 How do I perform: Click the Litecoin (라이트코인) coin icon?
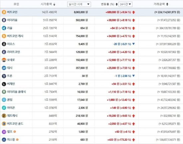[x=4, y=52]
